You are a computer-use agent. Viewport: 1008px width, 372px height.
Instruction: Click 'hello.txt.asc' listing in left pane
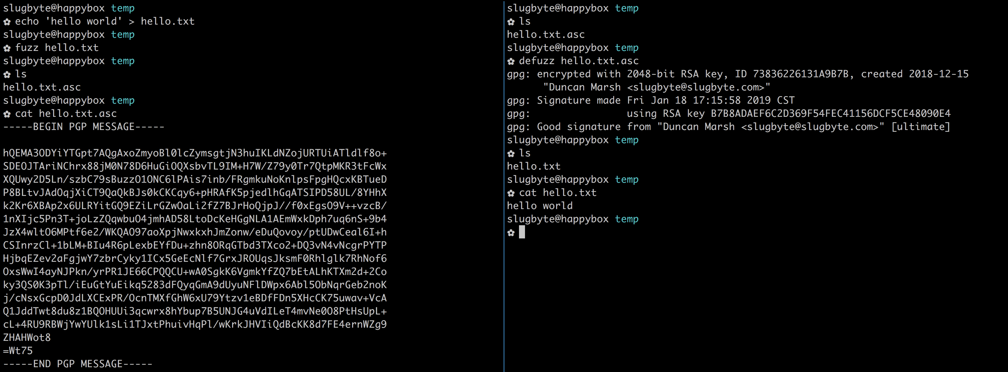click(x=42, y=87)
